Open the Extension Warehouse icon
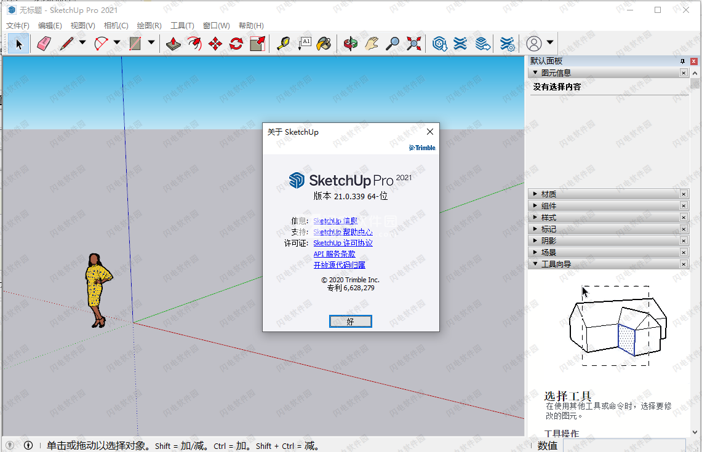Screen dimensions: 702x452 (x=460, y=44)
